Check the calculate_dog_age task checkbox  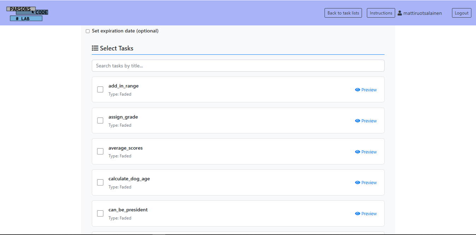click(100, 182)
